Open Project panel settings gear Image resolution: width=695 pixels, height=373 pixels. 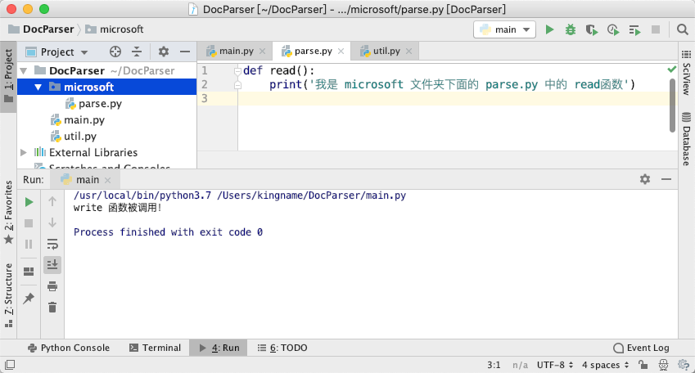tap(164, 52)
